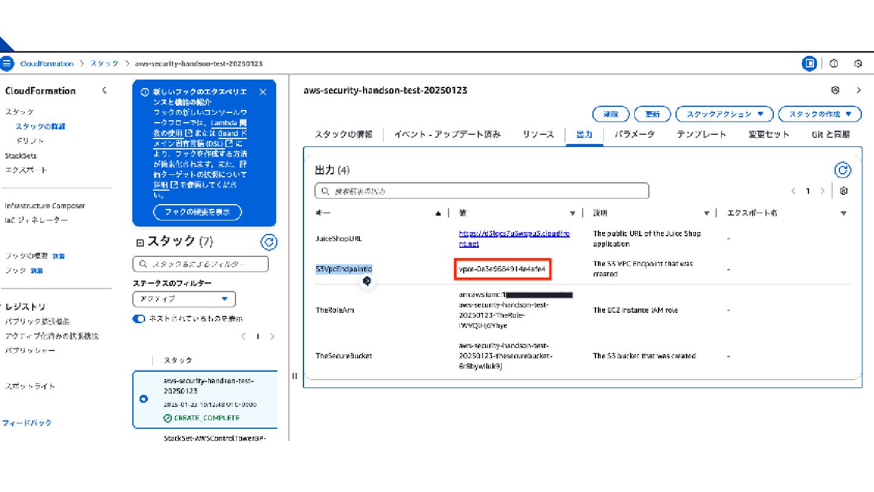The height and width of the screenshot is (492, 874).
Task: Click スタック in the breadcrumb
Action: pyautogui.click(x=104, y=63)
